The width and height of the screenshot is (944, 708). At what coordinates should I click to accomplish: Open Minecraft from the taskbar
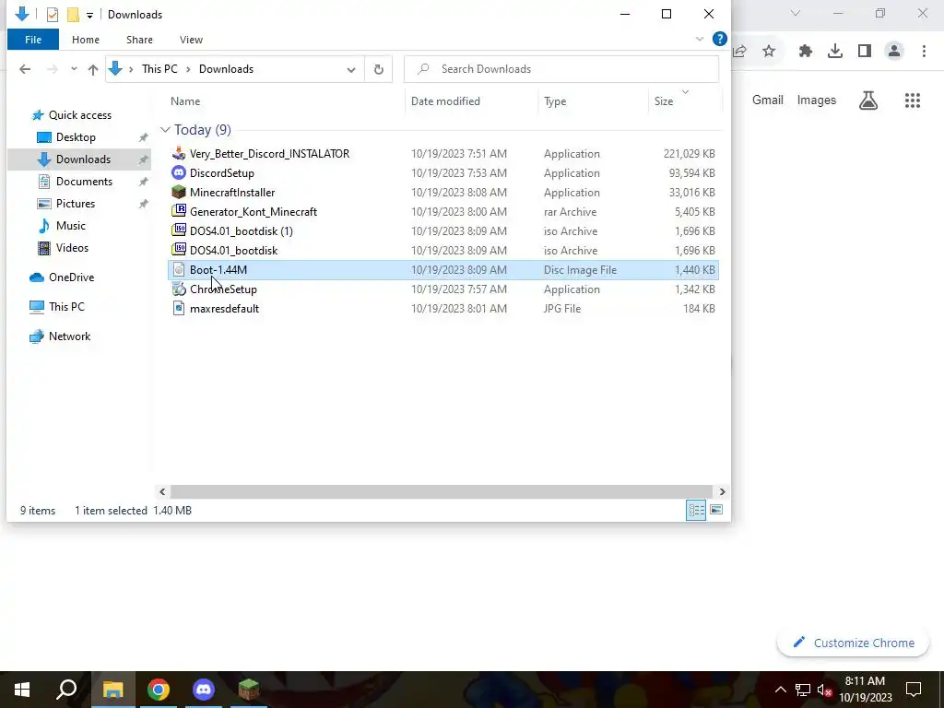(x=249, y=690)
